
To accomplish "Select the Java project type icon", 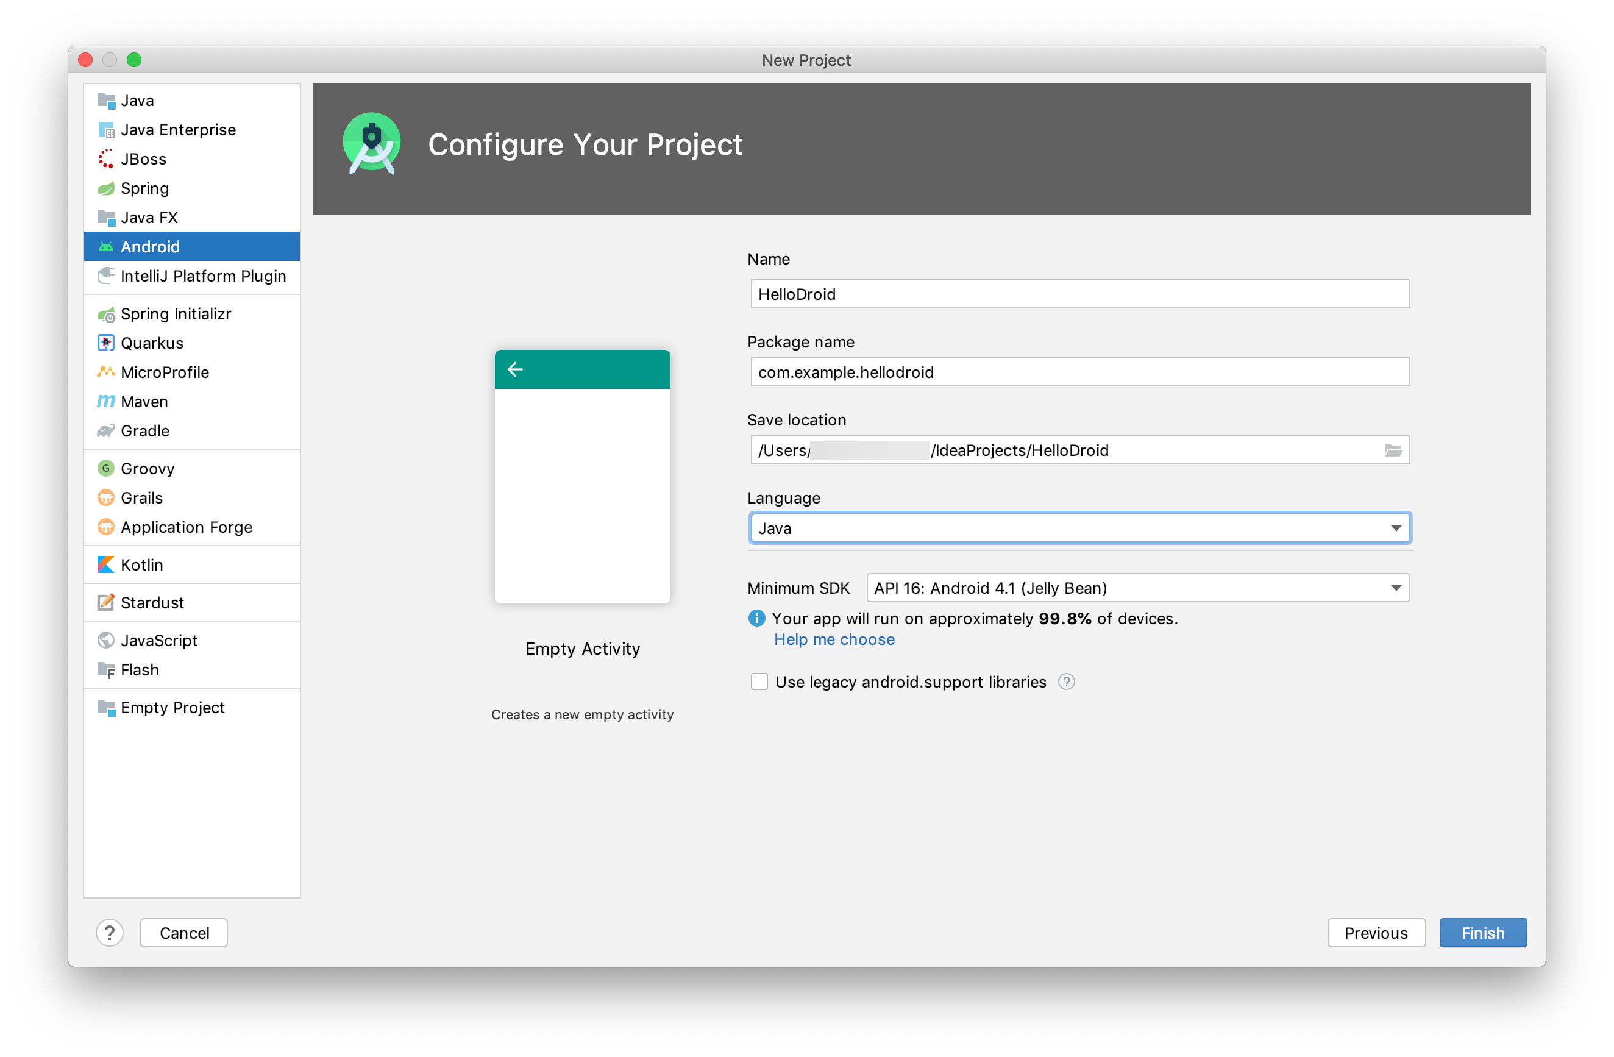I will click(106, 101).
